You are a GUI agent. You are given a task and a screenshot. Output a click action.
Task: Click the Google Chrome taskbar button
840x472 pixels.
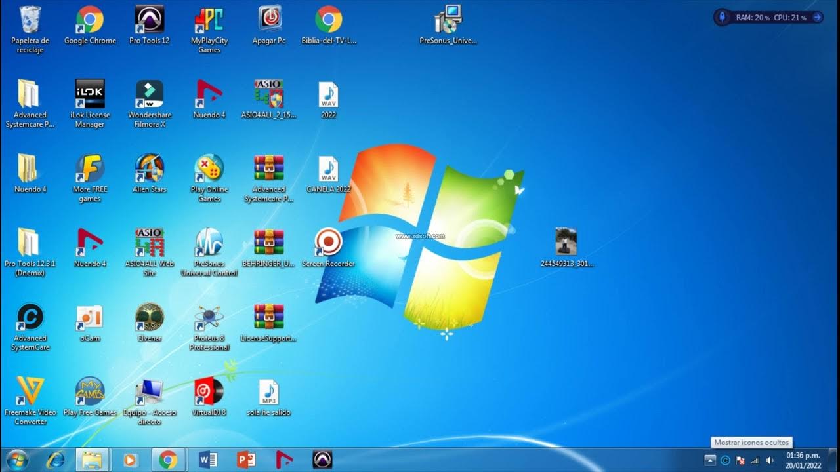pyautogui.click(x=168, y=460)
